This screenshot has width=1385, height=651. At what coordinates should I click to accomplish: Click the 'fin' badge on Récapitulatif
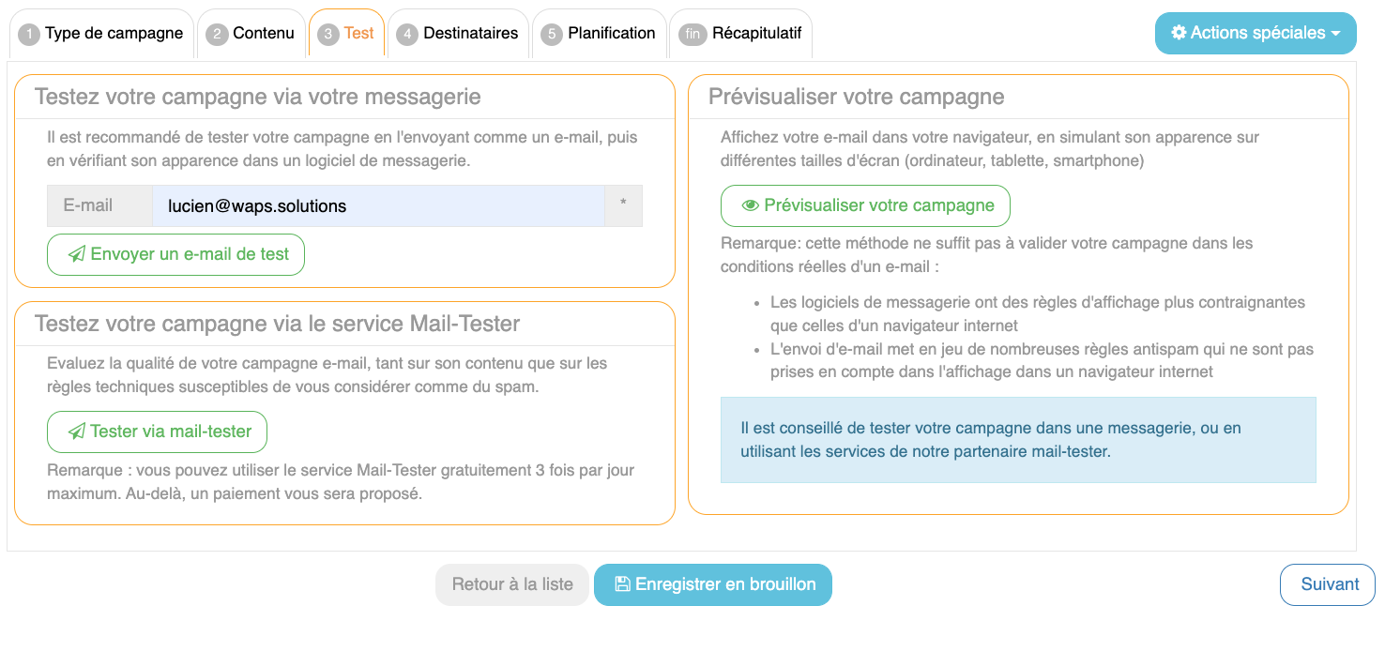coord(692,35)
